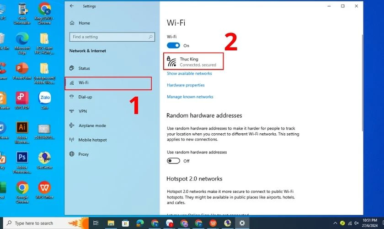Image resolution: width=384 pixels, height=229 pixels.
Task: Select Wi-Fi in the sidebar
Action: tap(108, 83)
